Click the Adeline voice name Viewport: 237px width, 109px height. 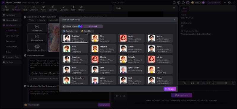[160, 57]
